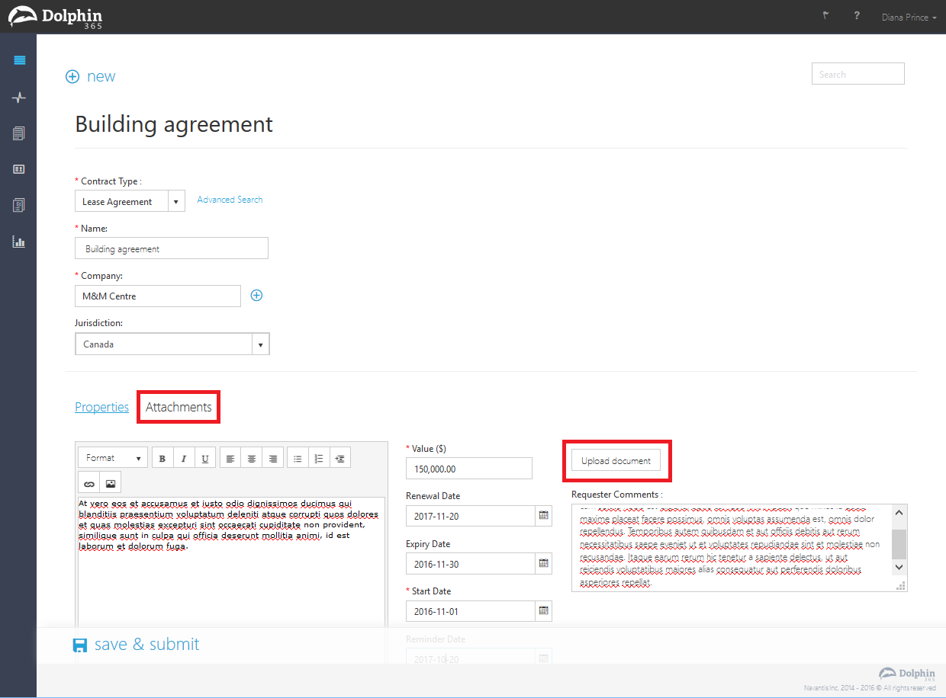Click the Upload document button
The image size is (946, 698).
(x=616, y=460)
